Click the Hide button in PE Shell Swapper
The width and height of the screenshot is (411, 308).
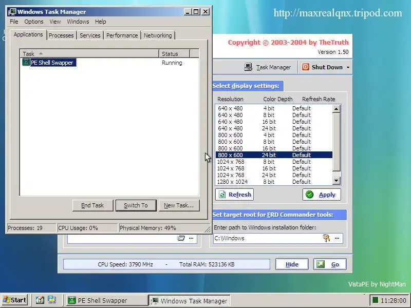[x=292, y=264]
